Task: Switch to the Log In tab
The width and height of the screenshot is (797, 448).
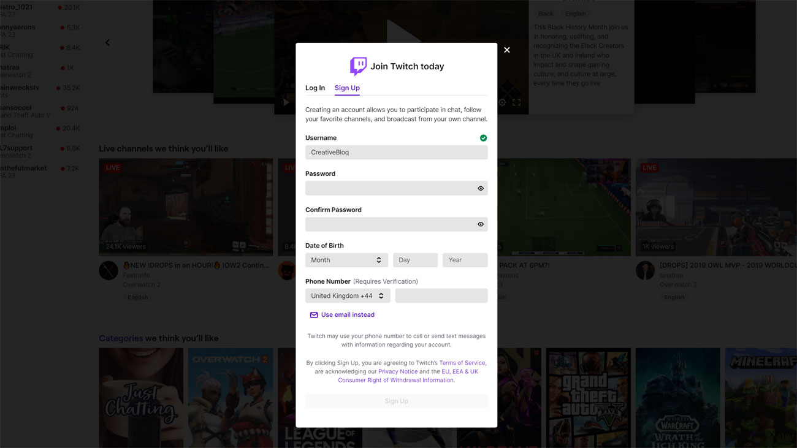Action: [x=315, y=88]
